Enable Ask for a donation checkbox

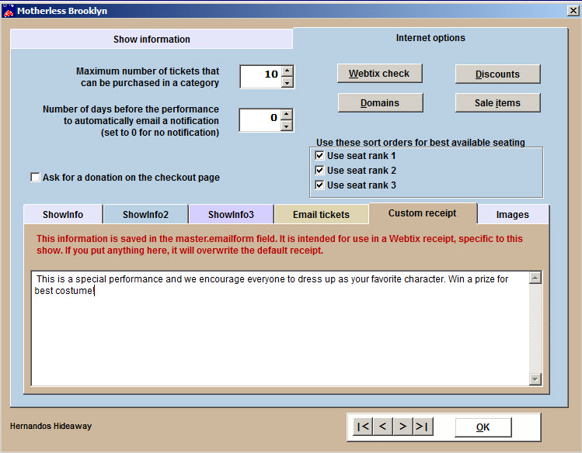[35, 178]
